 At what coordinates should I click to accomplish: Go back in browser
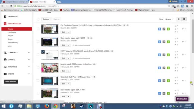(2, 6)
